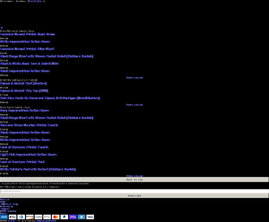Click the Visa card icon
This screenshot has width=269, height=222.
90,217
